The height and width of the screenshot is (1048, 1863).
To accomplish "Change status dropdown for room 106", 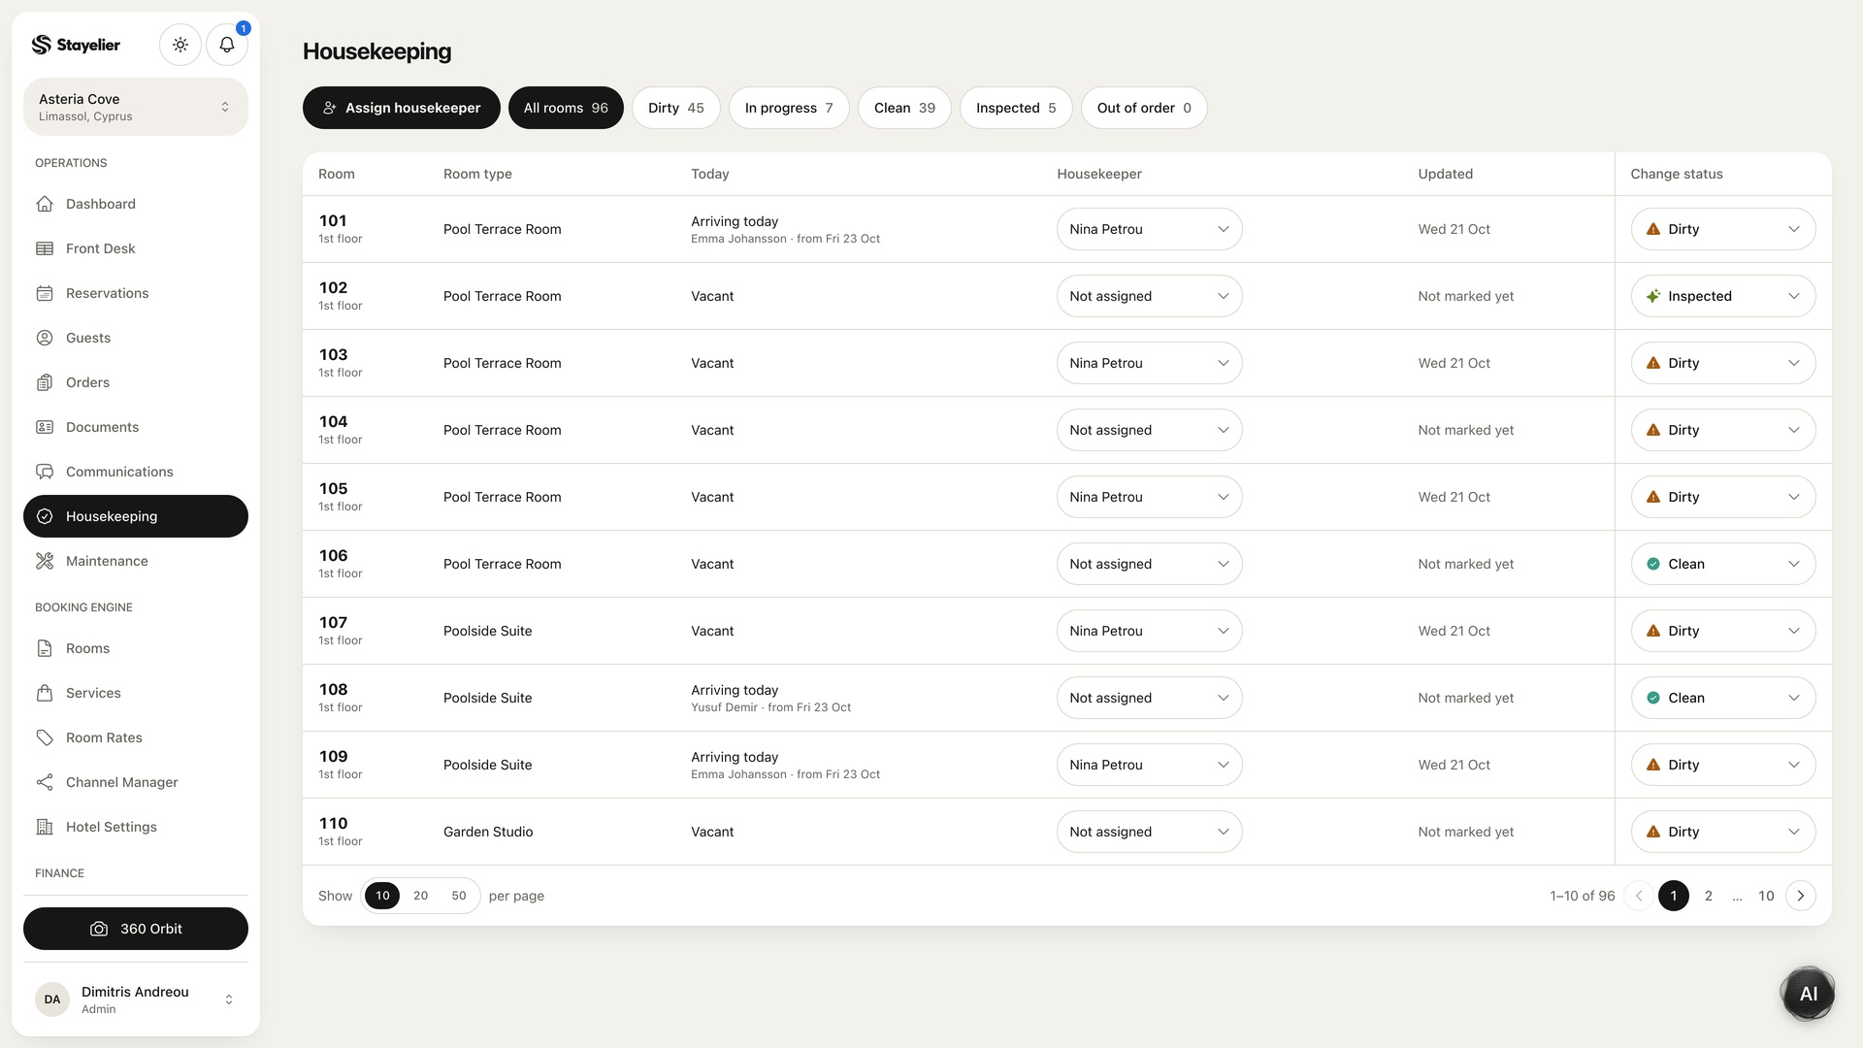I will 1723,564.
